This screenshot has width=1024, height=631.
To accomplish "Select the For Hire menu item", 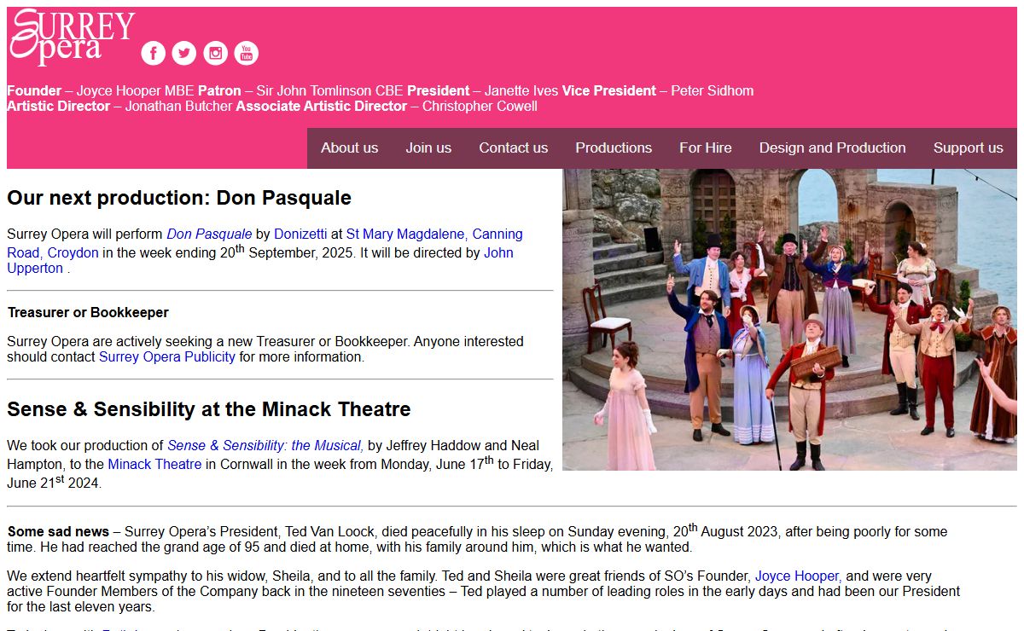I will (x=706, y=148).
